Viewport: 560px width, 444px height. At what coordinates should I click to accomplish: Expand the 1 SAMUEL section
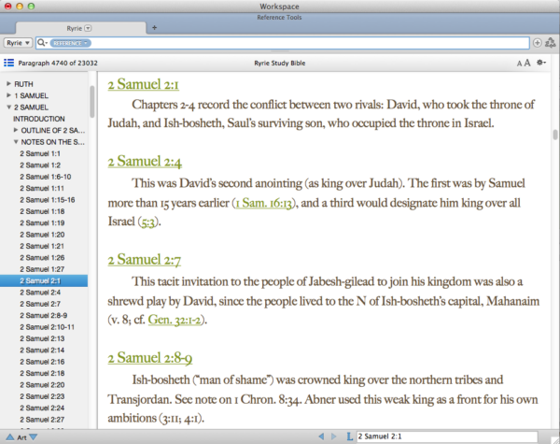tap(9, 95)
